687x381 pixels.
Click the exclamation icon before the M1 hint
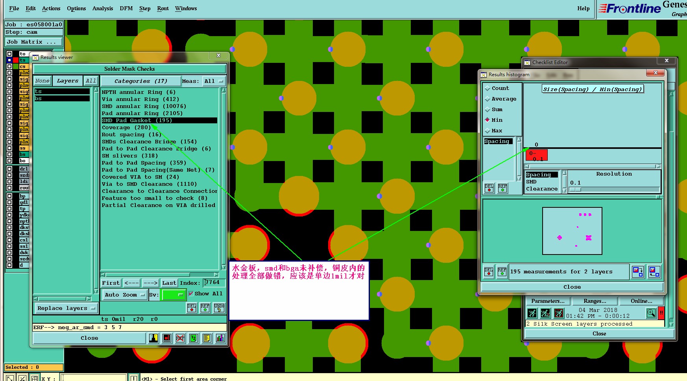coord(134,378)
